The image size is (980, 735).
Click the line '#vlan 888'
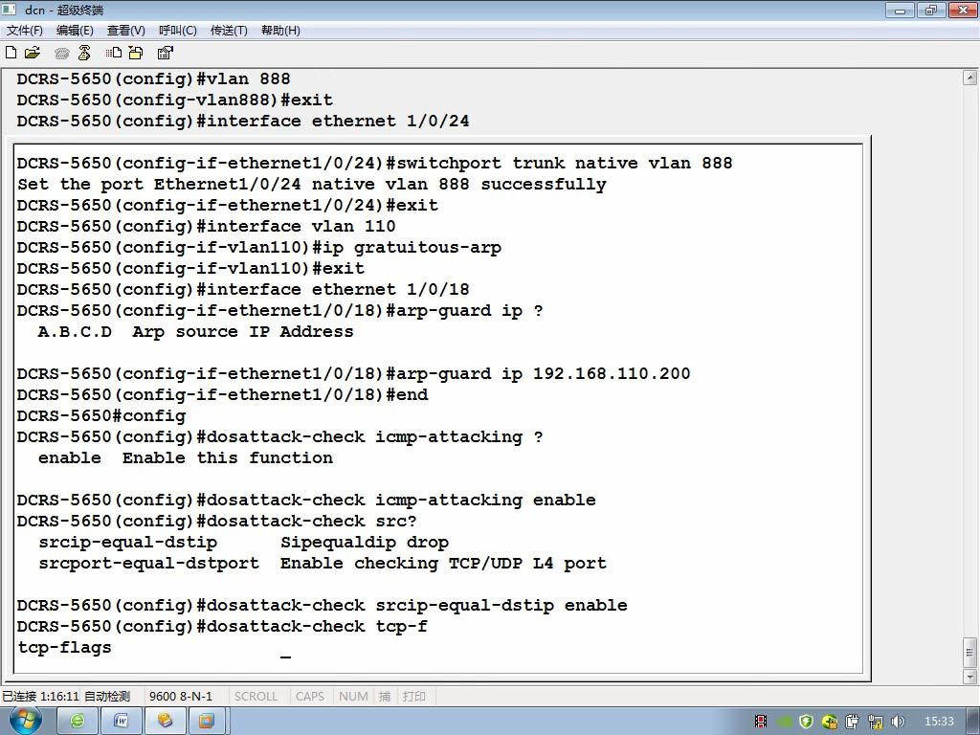154,78
